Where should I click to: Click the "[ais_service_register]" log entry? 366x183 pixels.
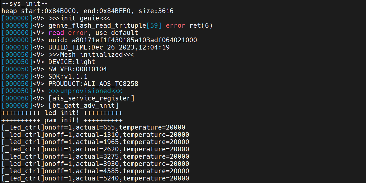coord(91,98)
